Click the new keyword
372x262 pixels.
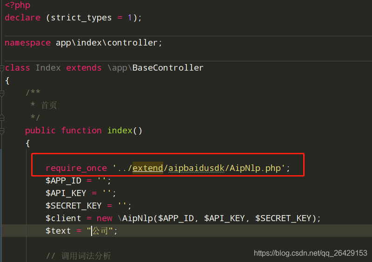point(104,218)
